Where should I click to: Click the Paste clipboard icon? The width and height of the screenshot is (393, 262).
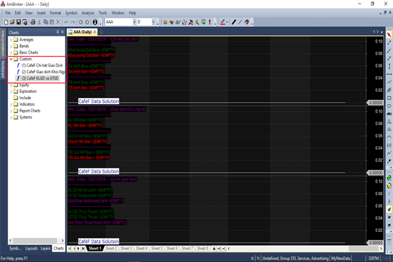click(52, 22)
